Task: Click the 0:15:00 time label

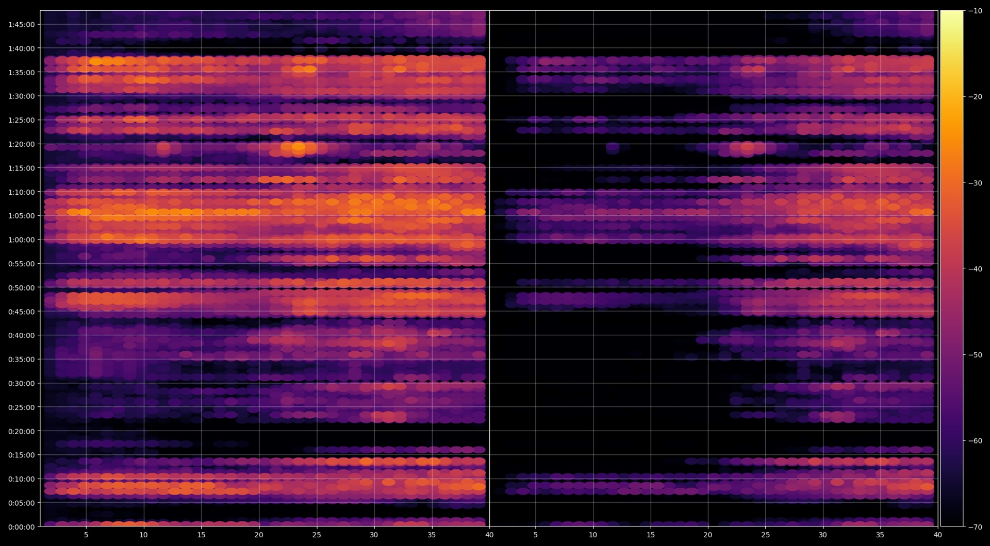Action: point(22,455)
